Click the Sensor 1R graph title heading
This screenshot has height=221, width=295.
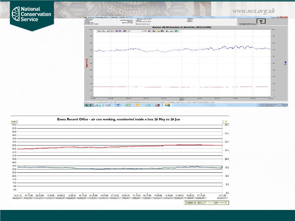click(x=181, y=27)
